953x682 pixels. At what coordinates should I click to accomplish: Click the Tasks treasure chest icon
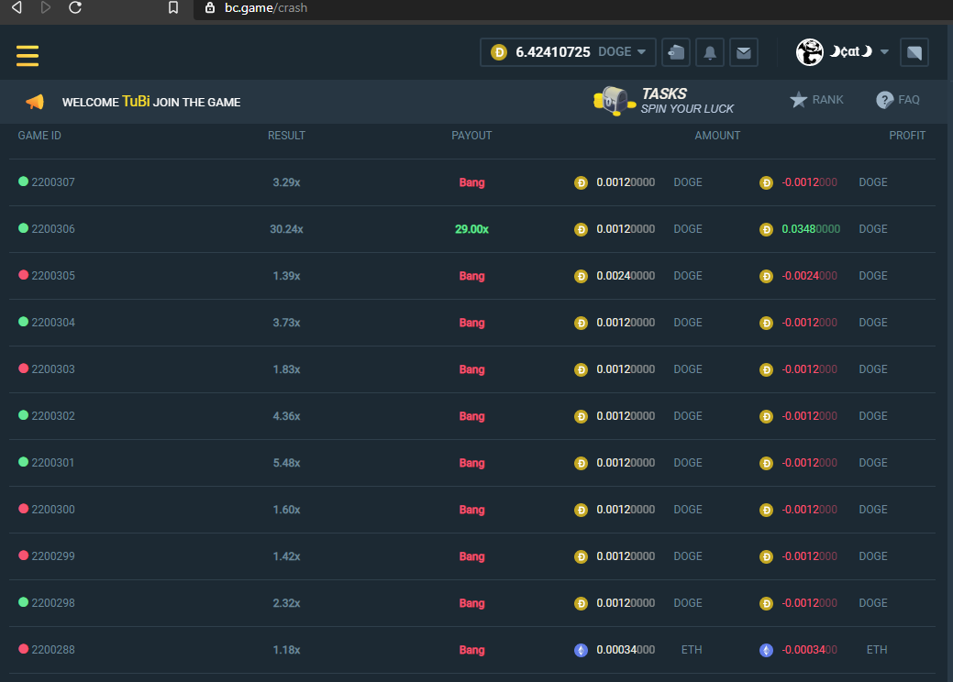pos(613,101)
